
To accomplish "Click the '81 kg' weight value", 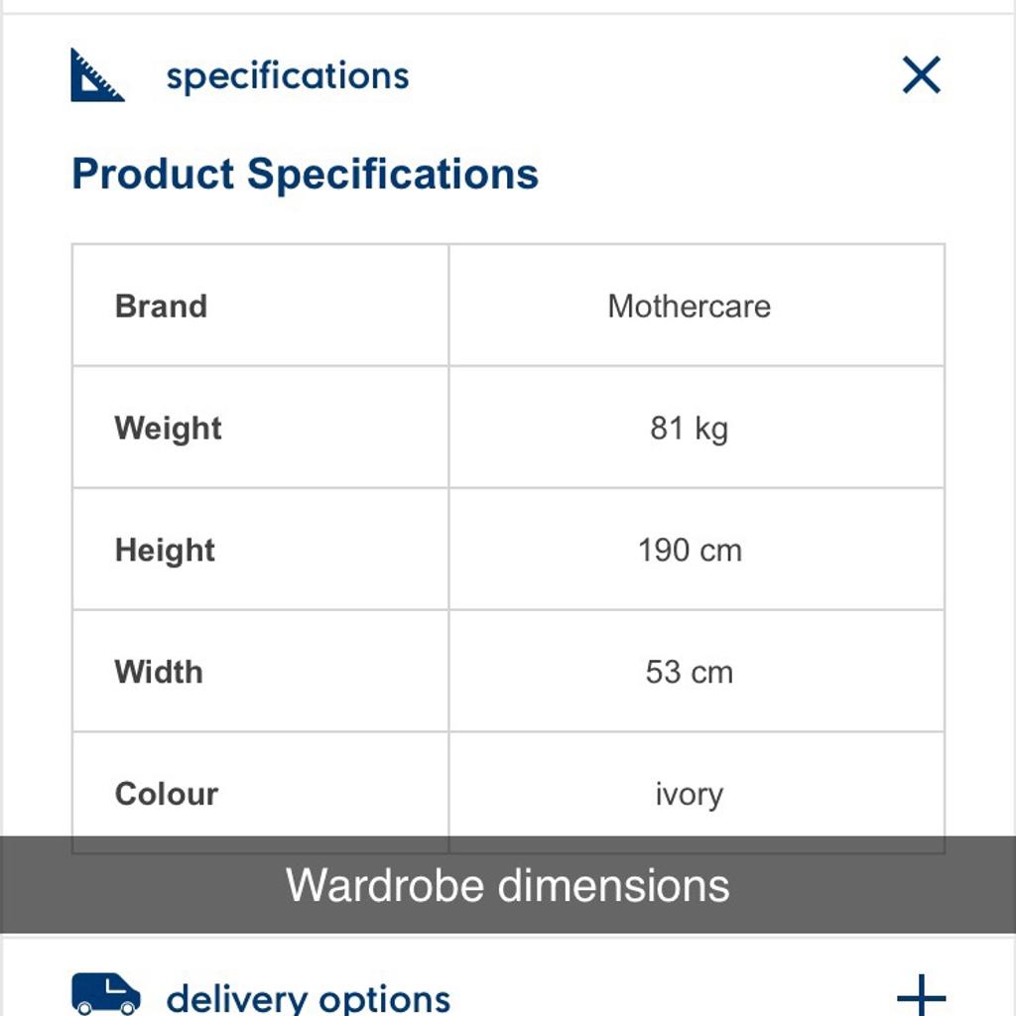I will coord(689,428).
